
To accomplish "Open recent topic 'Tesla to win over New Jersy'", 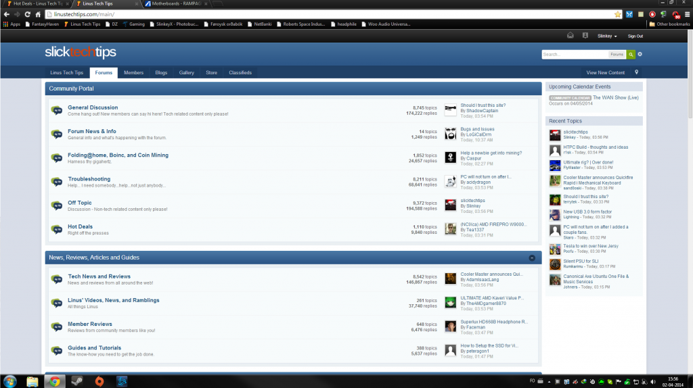I will click(591, 246).
